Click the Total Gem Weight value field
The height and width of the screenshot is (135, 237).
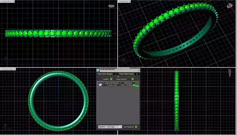point(116,74)
